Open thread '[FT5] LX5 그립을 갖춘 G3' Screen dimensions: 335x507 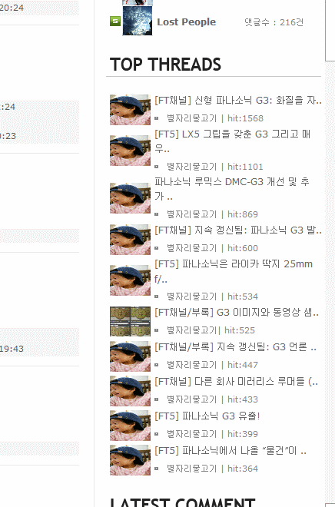coord(232,141)
